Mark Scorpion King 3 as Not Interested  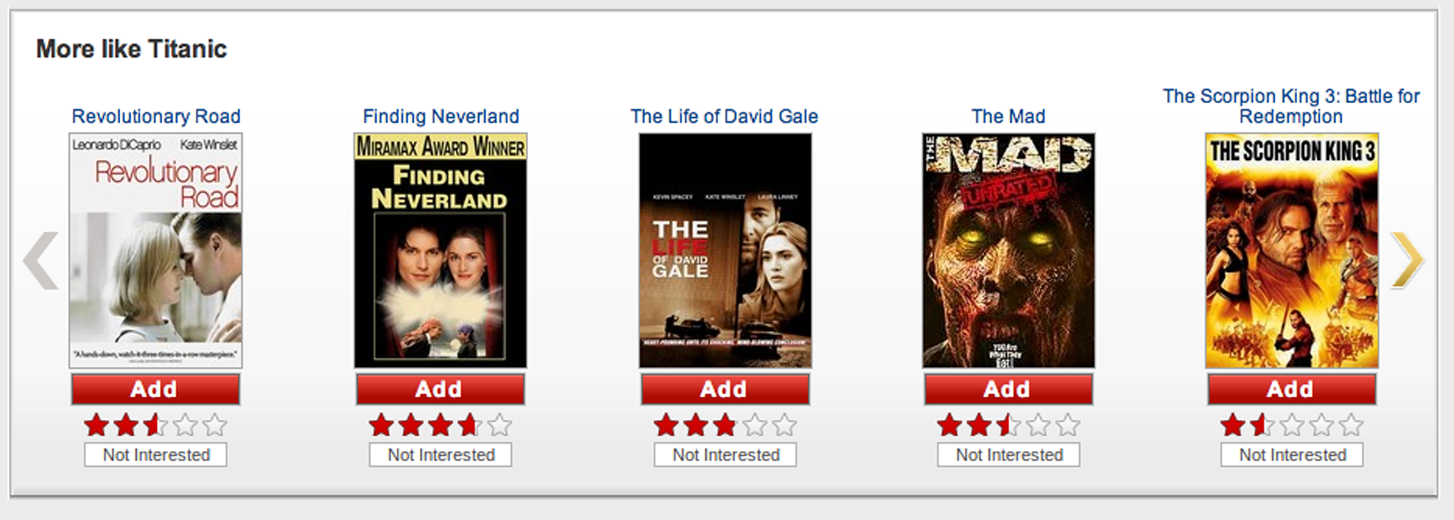pos(1292,454)
